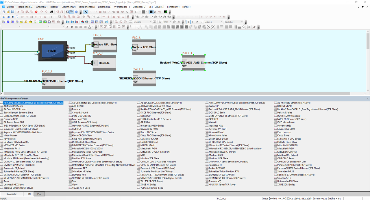Select the G070E HMI device on canvas

click(52, 51)
